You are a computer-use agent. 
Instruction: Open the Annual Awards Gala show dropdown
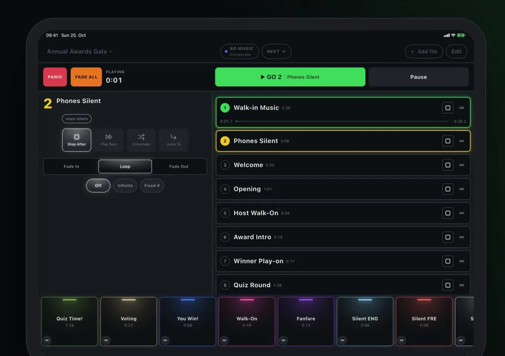[x=80, y=51]
